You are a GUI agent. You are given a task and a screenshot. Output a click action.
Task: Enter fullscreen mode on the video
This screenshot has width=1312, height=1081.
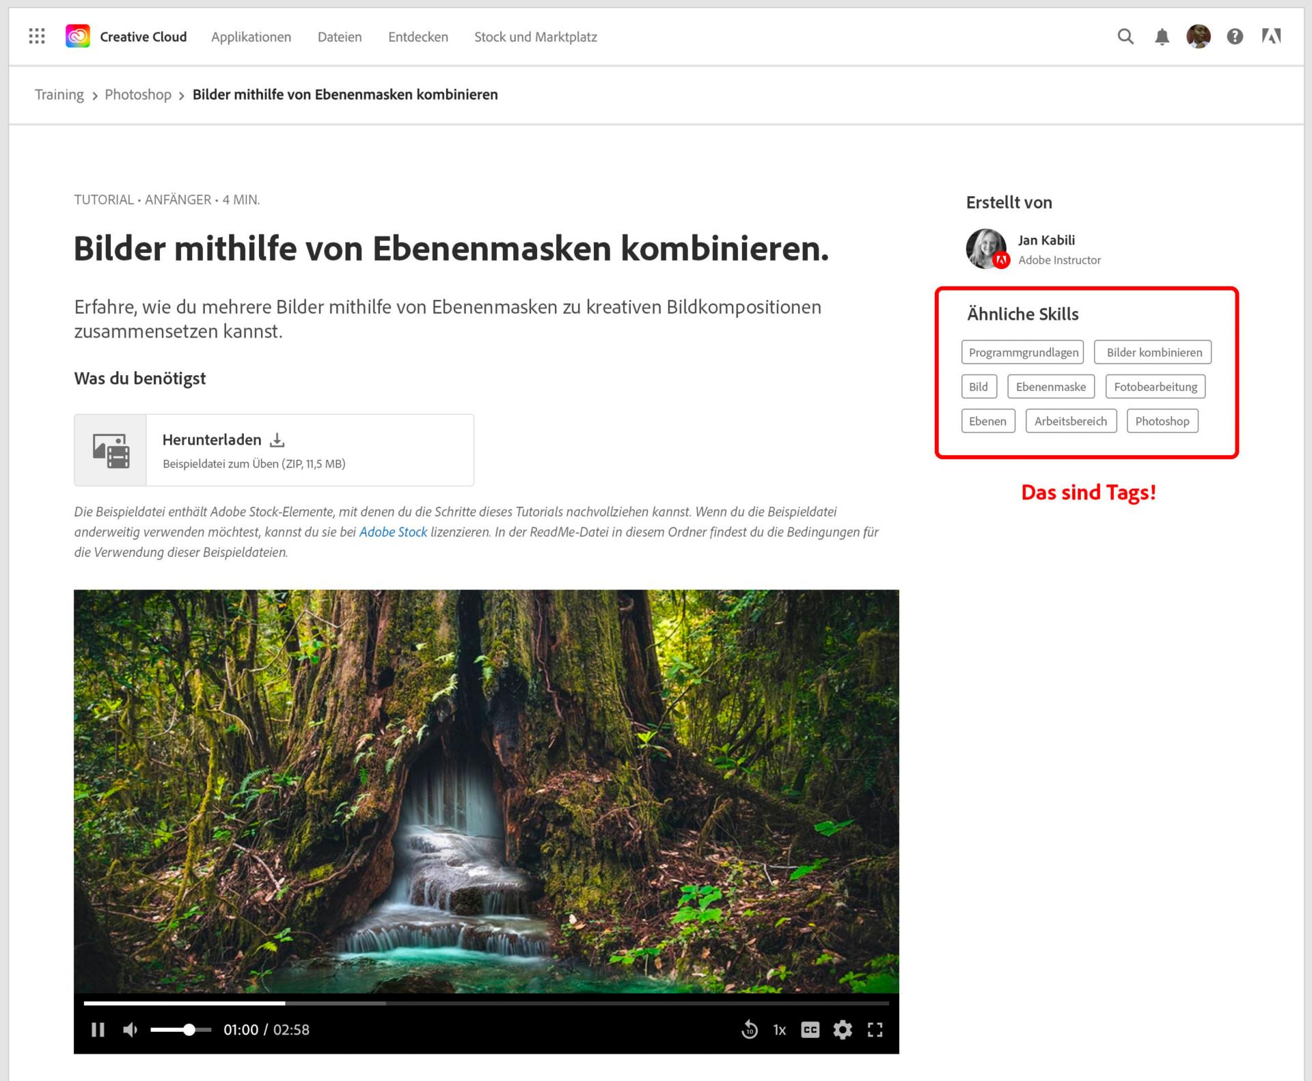point(875,1030)
